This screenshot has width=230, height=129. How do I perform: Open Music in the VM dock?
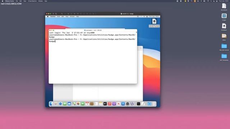pos(110,104)
